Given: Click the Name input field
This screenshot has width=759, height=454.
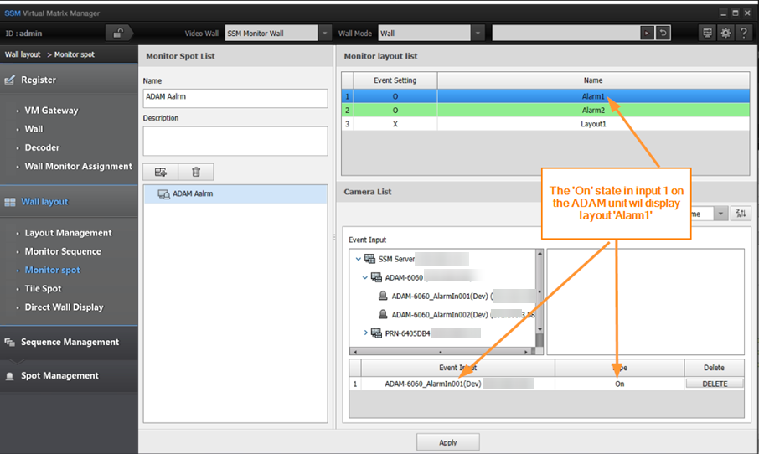Looking at the screenshot, I should tap(235, 98).
